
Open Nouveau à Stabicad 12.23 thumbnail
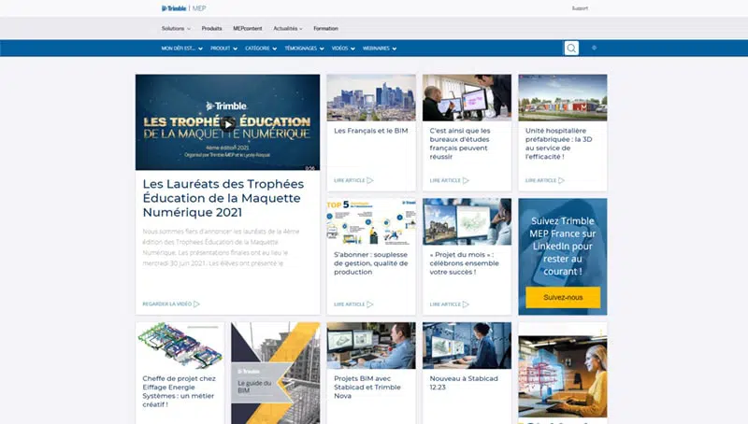467,346
